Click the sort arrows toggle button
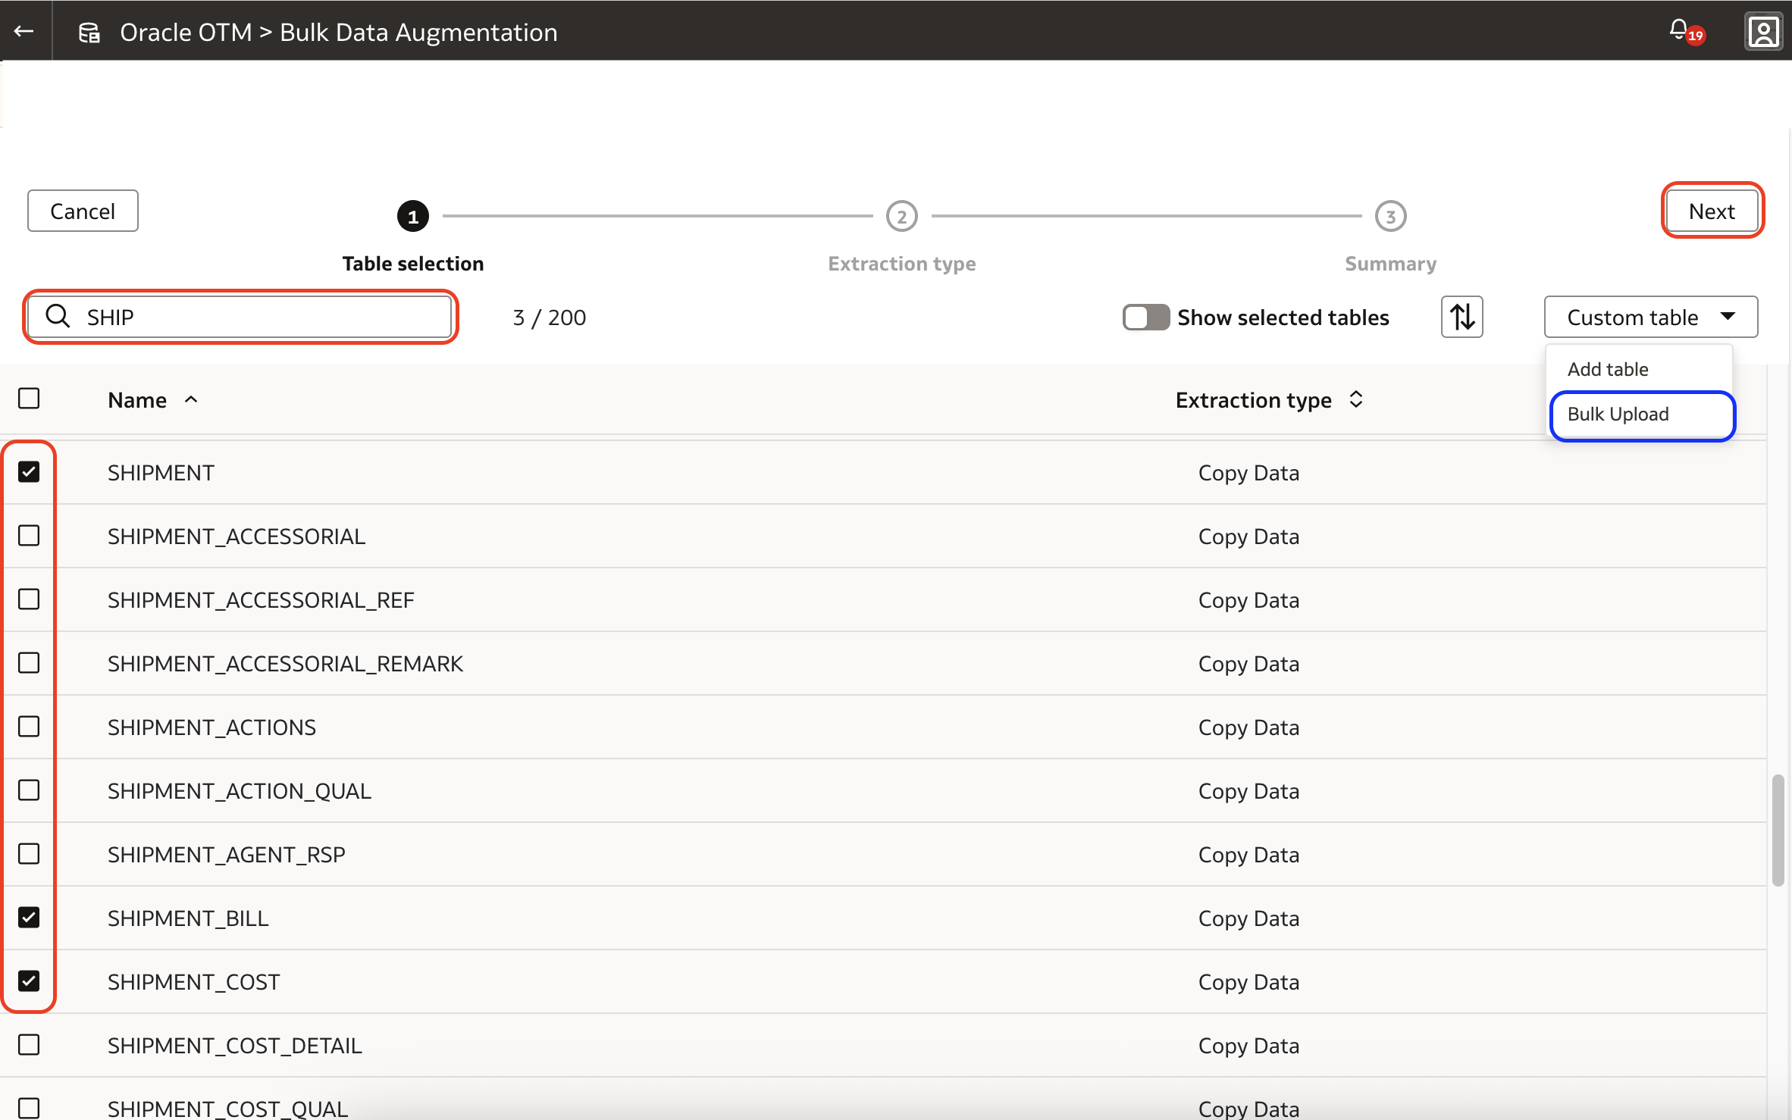This screenshot has width=1792, height=1120. 1461,317
